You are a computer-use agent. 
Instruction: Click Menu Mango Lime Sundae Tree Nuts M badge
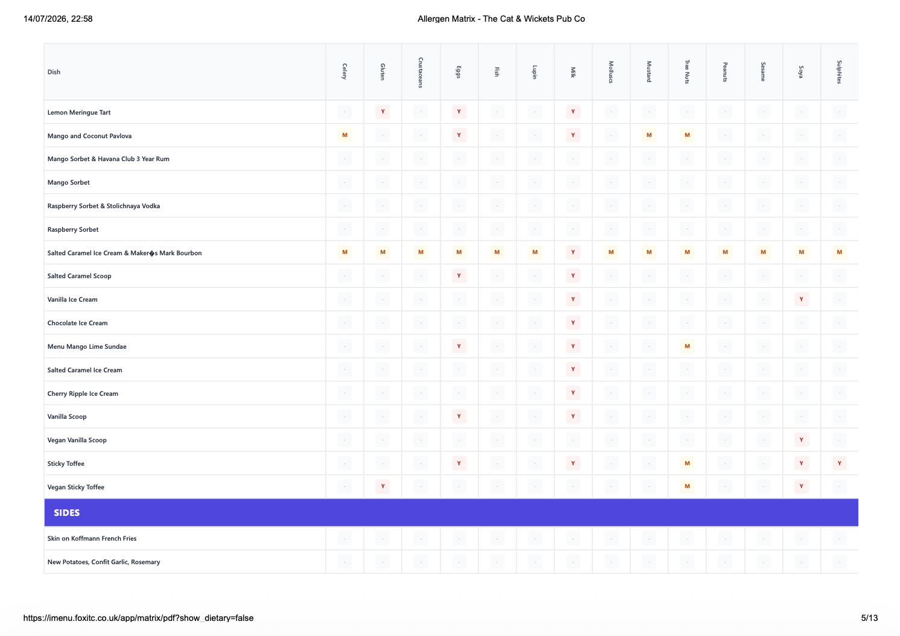[x=687, y=346]
